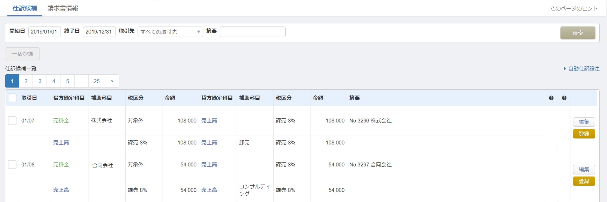Open the 取引先 dropdown list
The image size is (607, 202).
[x=170, y=32]
